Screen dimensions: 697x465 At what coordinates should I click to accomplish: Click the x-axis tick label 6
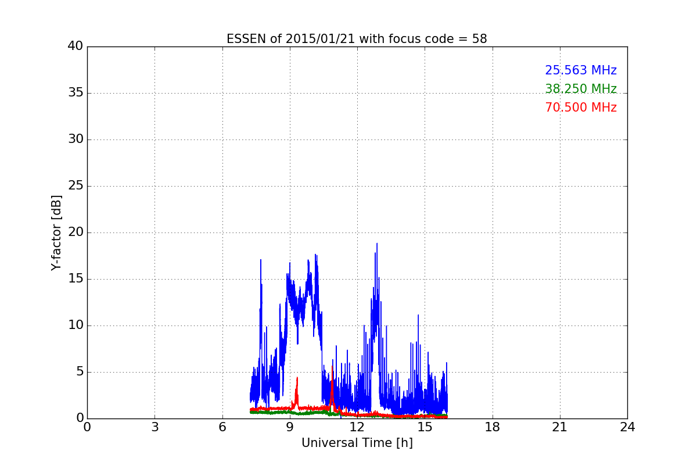(222, 427)
